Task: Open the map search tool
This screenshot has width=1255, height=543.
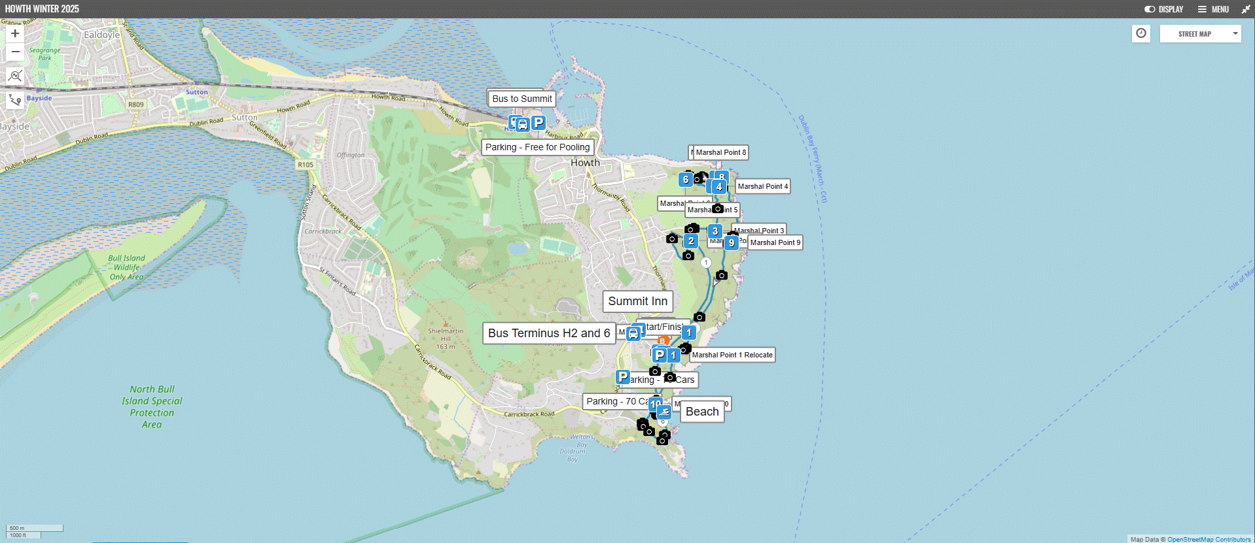Action: (15, 76)
